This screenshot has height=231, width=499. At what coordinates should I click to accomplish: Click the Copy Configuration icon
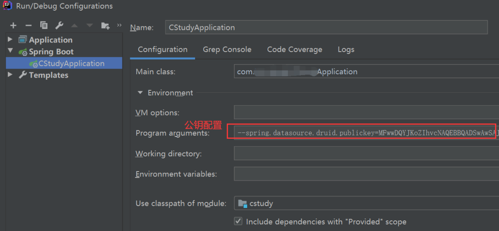pyautogui.click(x=44, y=25)
